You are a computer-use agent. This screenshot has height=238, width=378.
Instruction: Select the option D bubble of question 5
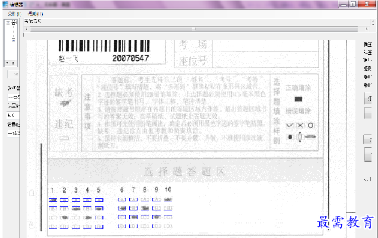[x=99, y=226]
